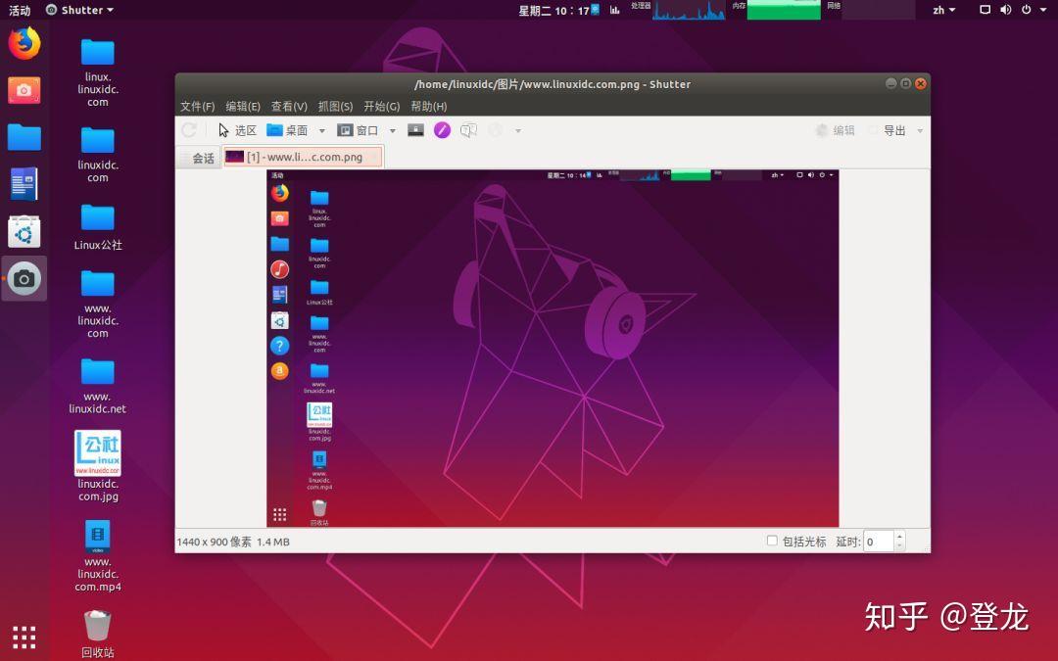The width and height of the screenshot is (1058, 661).
Task: Open the 导出 export dropdown arrow
Action: [x=918, y=130]
